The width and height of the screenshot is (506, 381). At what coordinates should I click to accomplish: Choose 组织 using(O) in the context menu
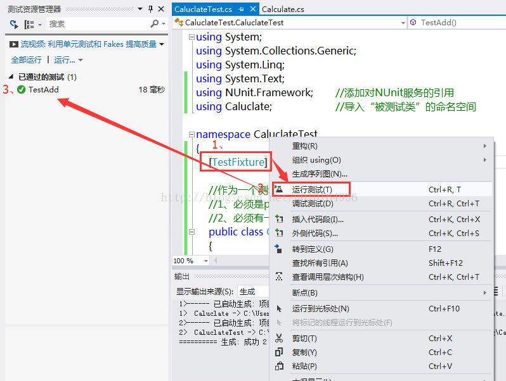click(382, 160)
